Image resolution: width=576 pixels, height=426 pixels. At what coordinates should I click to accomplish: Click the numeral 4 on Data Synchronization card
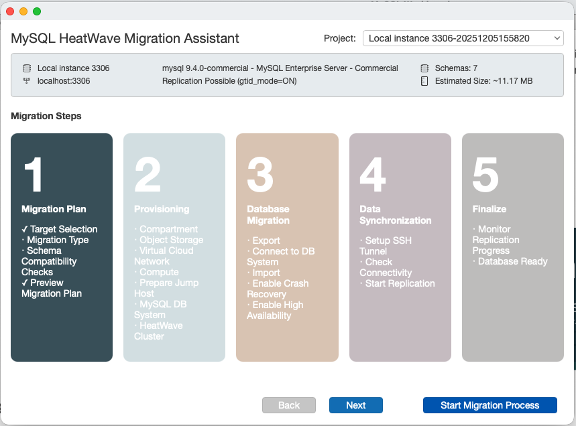[x=373, y=173]
